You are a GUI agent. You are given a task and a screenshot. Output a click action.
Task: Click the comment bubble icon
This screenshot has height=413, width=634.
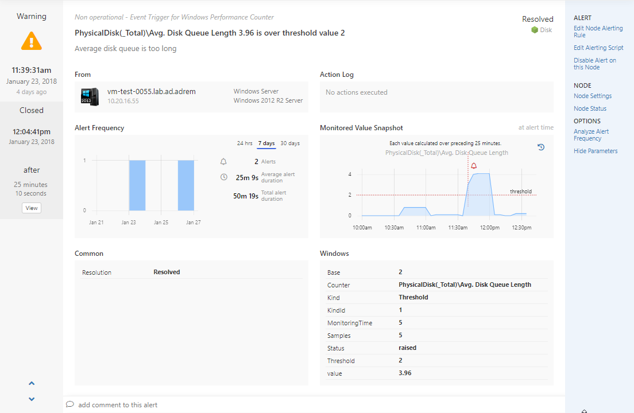tap(70, 404)
